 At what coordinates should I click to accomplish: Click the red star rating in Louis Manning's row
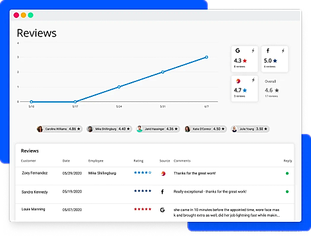pyautogui.click(x=142, y=209)
